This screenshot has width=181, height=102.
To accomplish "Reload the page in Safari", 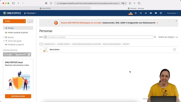I will 126,3.
